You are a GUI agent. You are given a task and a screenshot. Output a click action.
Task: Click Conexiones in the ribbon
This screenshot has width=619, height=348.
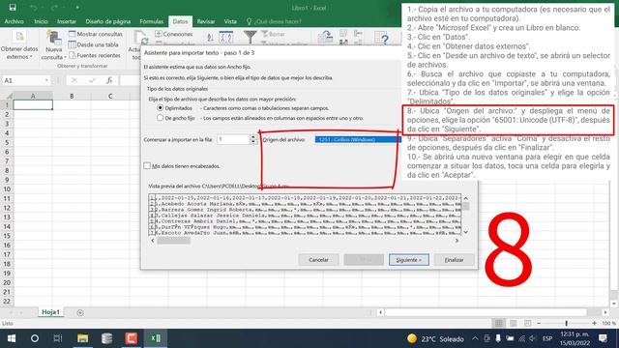tap(174, 34)
